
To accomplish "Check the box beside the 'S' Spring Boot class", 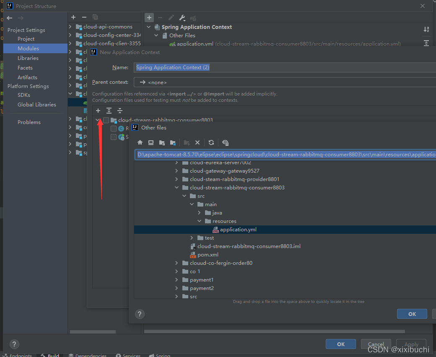I will 114,137.
